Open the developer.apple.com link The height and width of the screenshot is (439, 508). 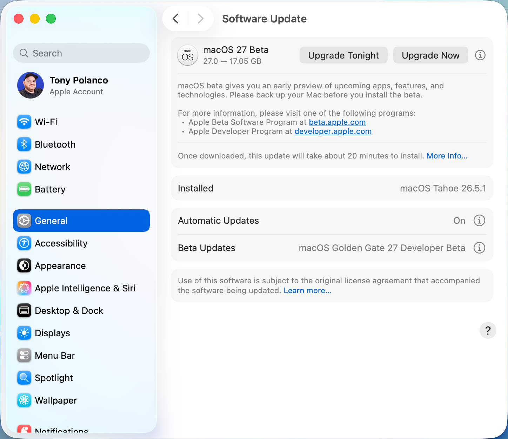coord(333,131)
